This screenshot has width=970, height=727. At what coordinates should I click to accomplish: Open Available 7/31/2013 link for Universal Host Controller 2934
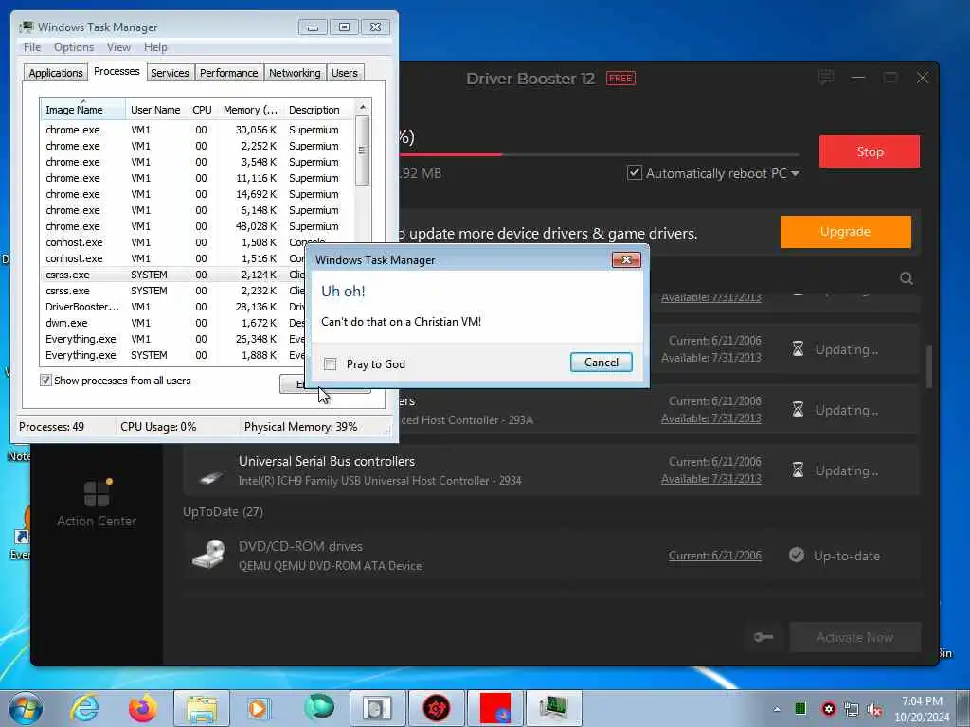710,478
